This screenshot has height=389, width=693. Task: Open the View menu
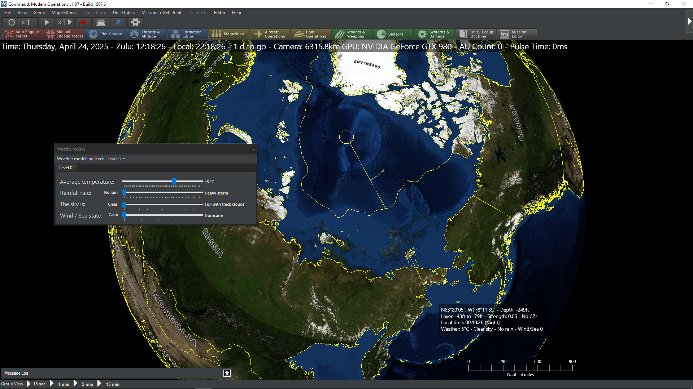tap(22, 13)
